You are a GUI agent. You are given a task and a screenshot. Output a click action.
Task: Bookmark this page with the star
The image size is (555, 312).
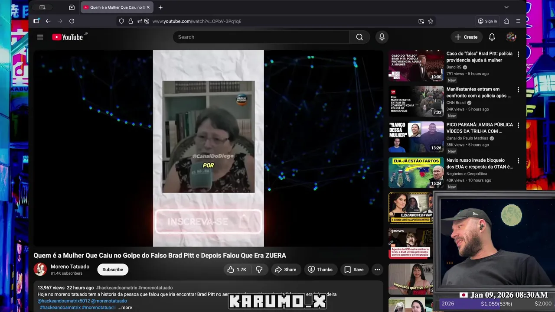(431, 21)
